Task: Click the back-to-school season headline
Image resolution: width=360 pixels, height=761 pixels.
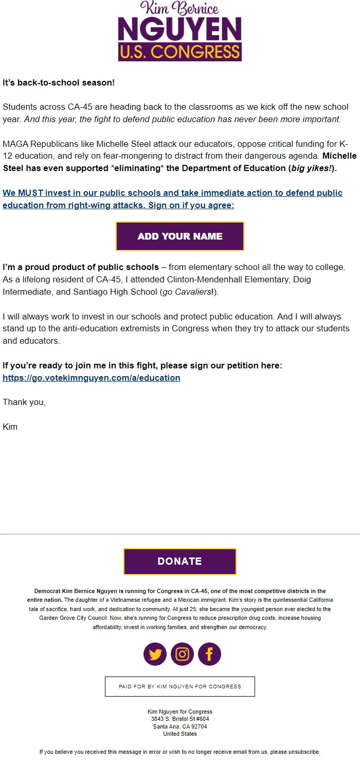Action: 55,81
